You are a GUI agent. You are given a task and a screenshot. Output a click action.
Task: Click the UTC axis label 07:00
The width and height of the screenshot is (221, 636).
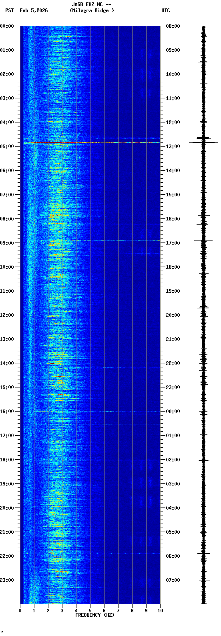[x=173, y=580]
